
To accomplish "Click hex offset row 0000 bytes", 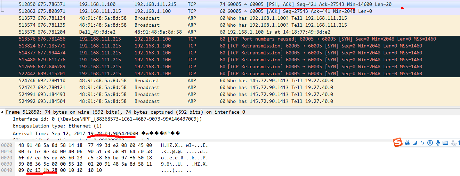I will point(85,145).
